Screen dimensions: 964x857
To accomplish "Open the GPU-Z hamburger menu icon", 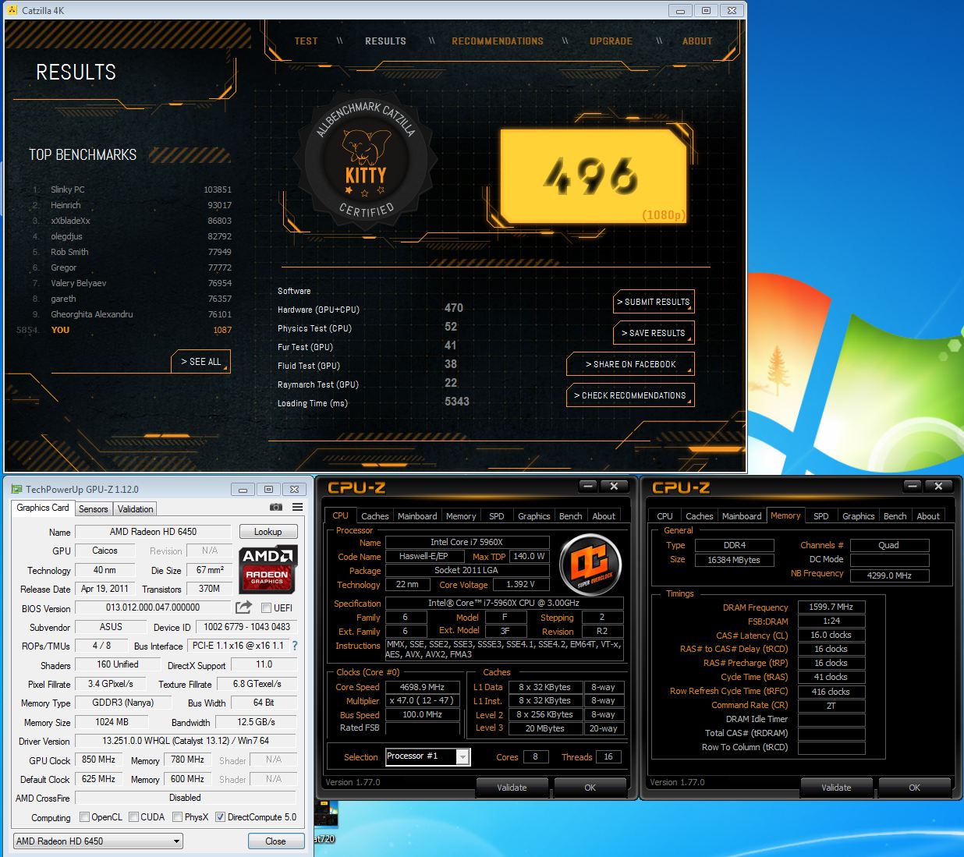I will [x=297, y=508].
